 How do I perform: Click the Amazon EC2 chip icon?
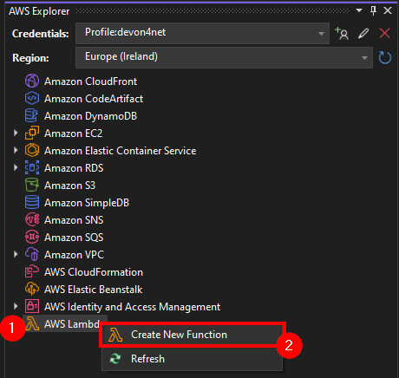[32, 133]
